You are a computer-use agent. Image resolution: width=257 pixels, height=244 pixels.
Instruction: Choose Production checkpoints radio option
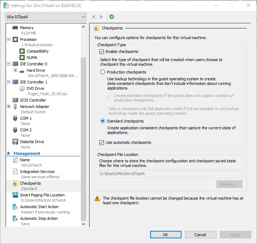(103, 72)
